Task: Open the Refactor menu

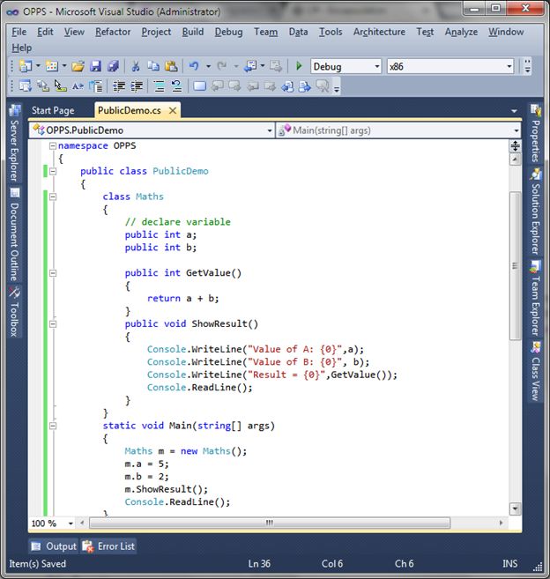Action: pos(113,32)
